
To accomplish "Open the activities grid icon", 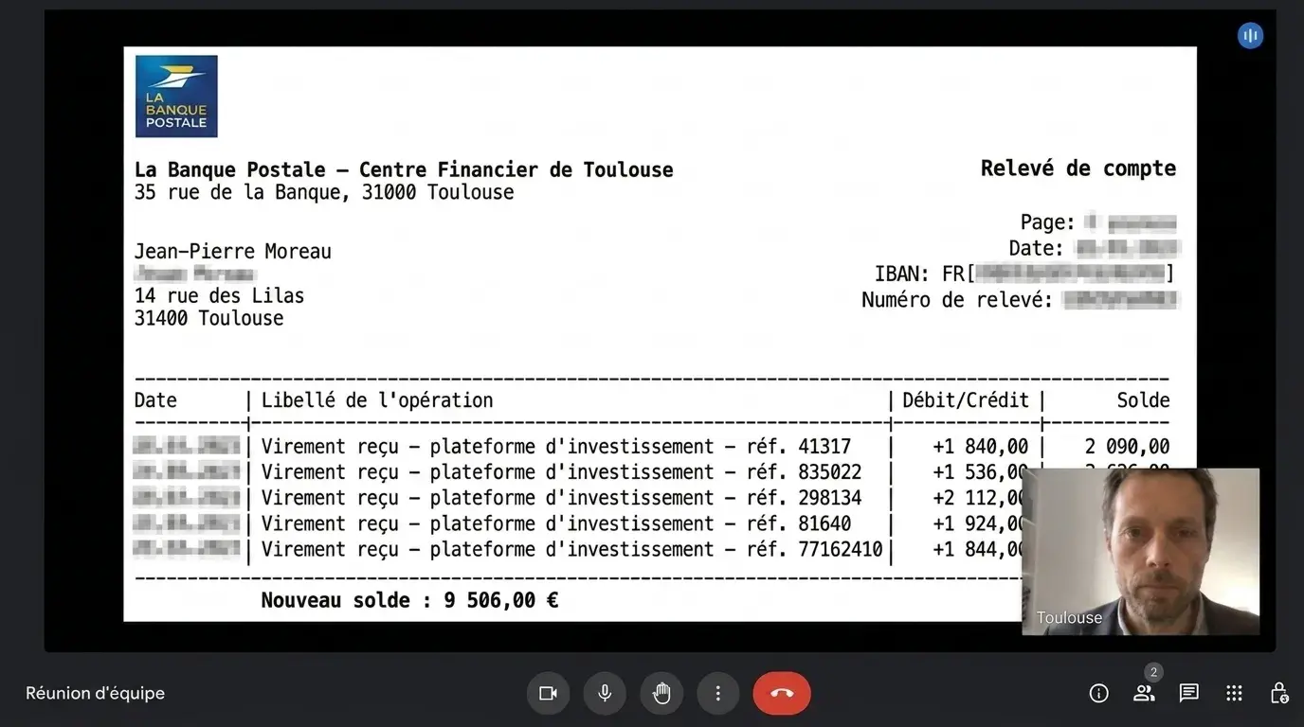I will 1234,694.
